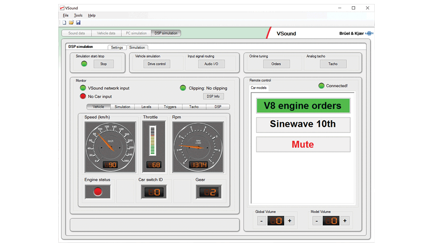Open the Tools menu

click(x=78, y=15)
